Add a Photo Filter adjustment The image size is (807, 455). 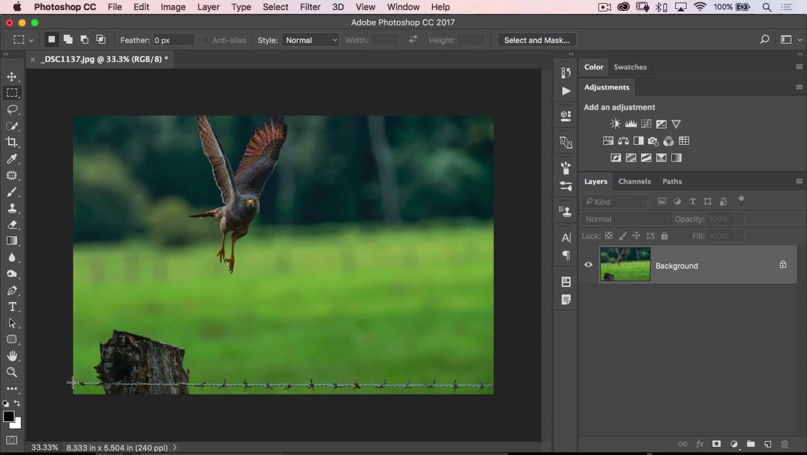pyautogui.click(x=653, y=141)
